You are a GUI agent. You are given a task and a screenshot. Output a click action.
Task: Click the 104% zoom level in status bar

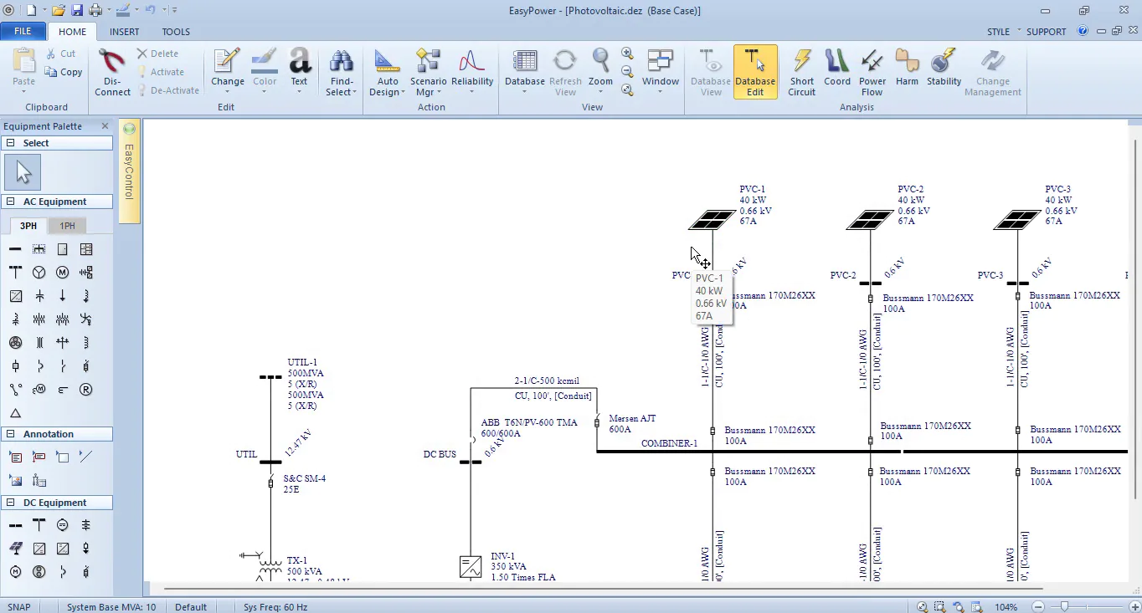(x=1006, y=607)
